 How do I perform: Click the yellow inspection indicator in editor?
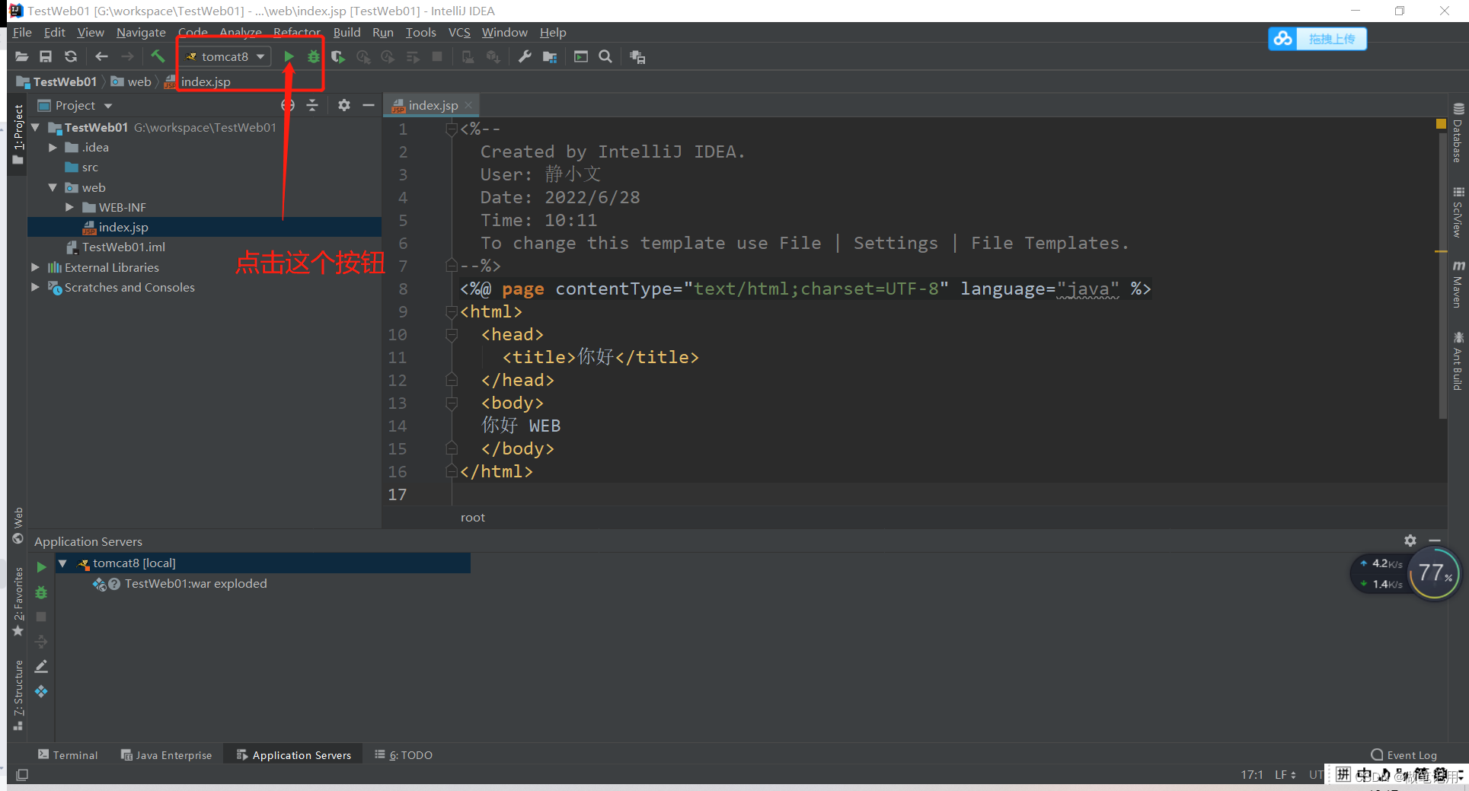1441,123
